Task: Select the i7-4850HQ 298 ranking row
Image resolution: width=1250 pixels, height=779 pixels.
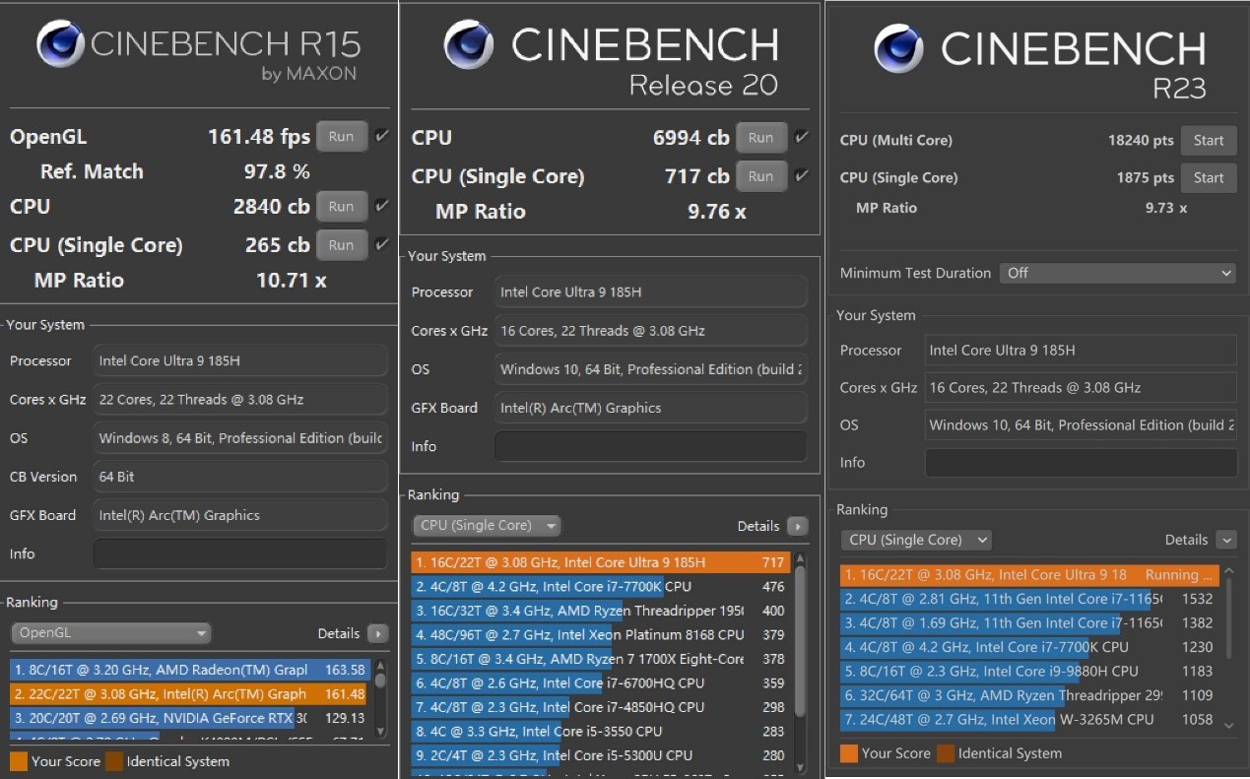Action: (x=601, y=707)
